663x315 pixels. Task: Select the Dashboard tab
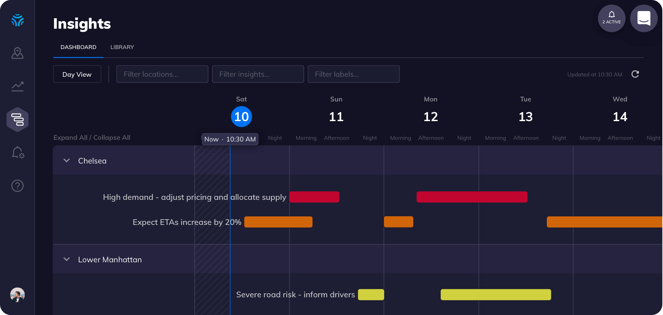(x=78, y=47)
